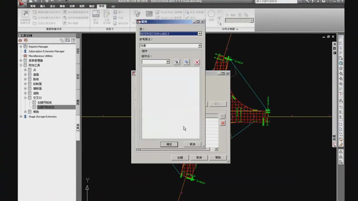Open the 层 layer dropdown showing INTERSECTION-LABELS
This screenshot has width=358, height=201.
click(x=199, y=33)
